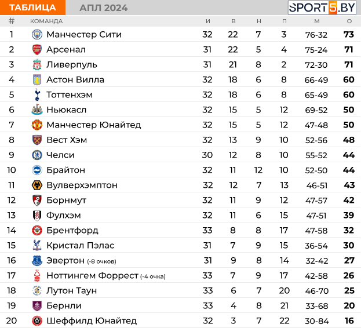This screenshot has width=361, height=328.
Task: Open the Астон Вилла team name
Action: pyautogui.click(x=75, y=79)
